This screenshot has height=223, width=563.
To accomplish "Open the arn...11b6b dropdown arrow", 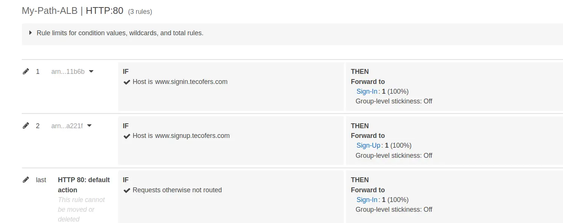I will point(91,71).
